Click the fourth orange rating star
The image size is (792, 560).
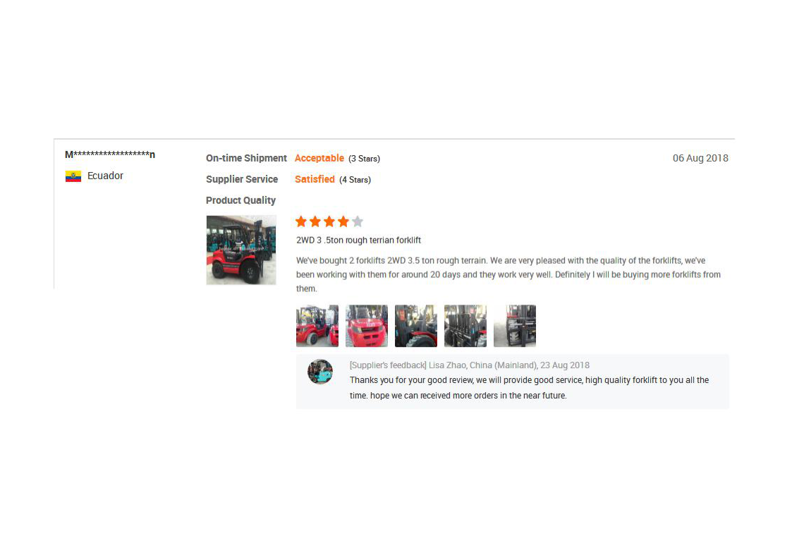click(343, 221)
